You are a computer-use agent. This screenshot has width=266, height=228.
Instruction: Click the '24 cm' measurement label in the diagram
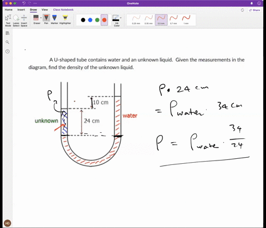[x=91, y=121]
